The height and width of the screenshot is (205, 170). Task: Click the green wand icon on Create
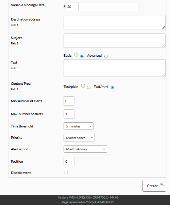click(x=162, y=184)
